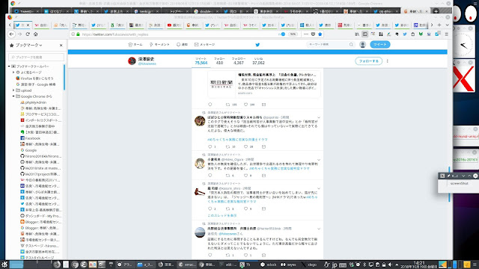Expand the upload bookmarks folder
Image resolution: width=479 pixels, height=269 pixels.
click(13, 90)
